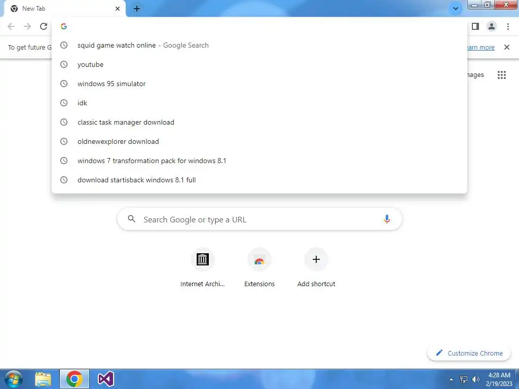Choose windows 7 transformation pack suggestion

(259, 161)
